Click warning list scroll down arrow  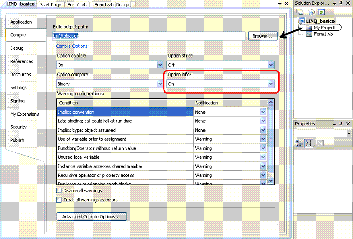coord(271,180)
